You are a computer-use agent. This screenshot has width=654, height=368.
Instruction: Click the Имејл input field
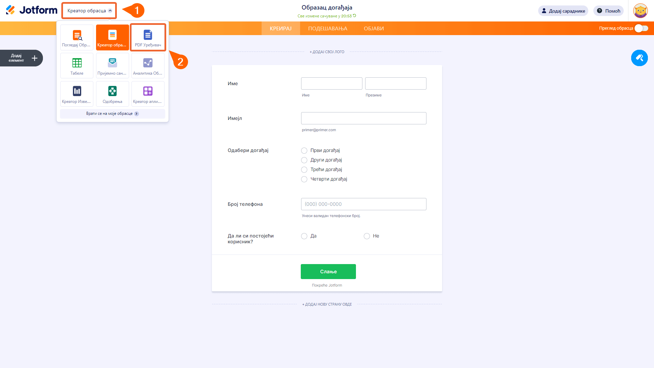(363, 118)
